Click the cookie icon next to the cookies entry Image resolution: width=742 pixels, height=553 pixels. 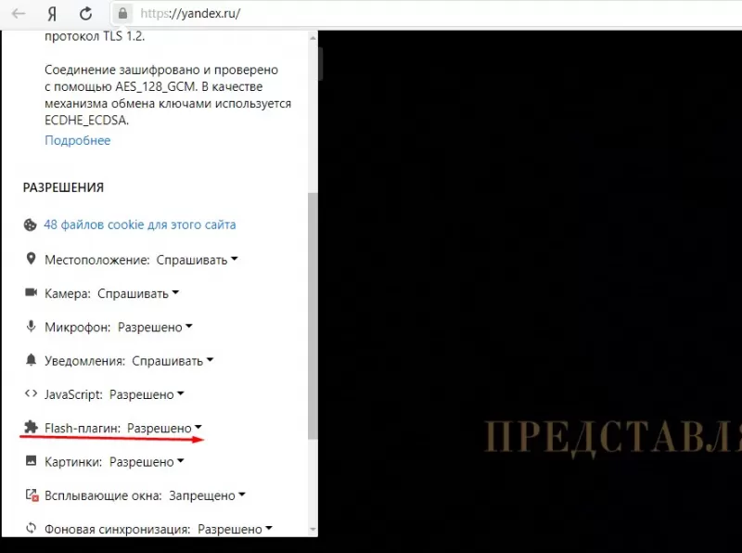pos(29,224)
